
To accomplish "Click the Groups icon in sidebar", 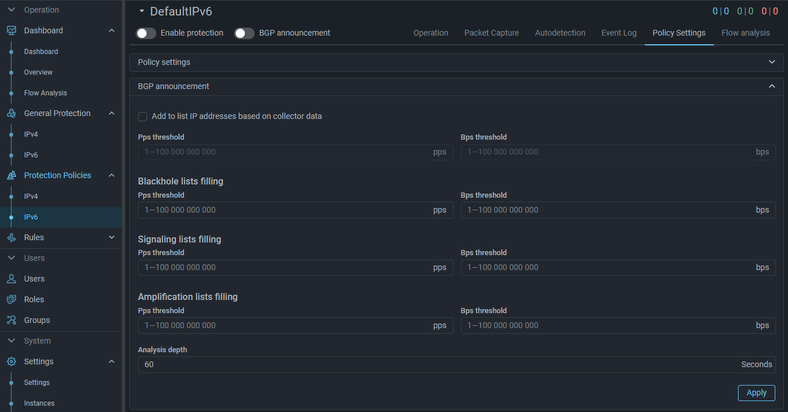I will click(11, 320).
